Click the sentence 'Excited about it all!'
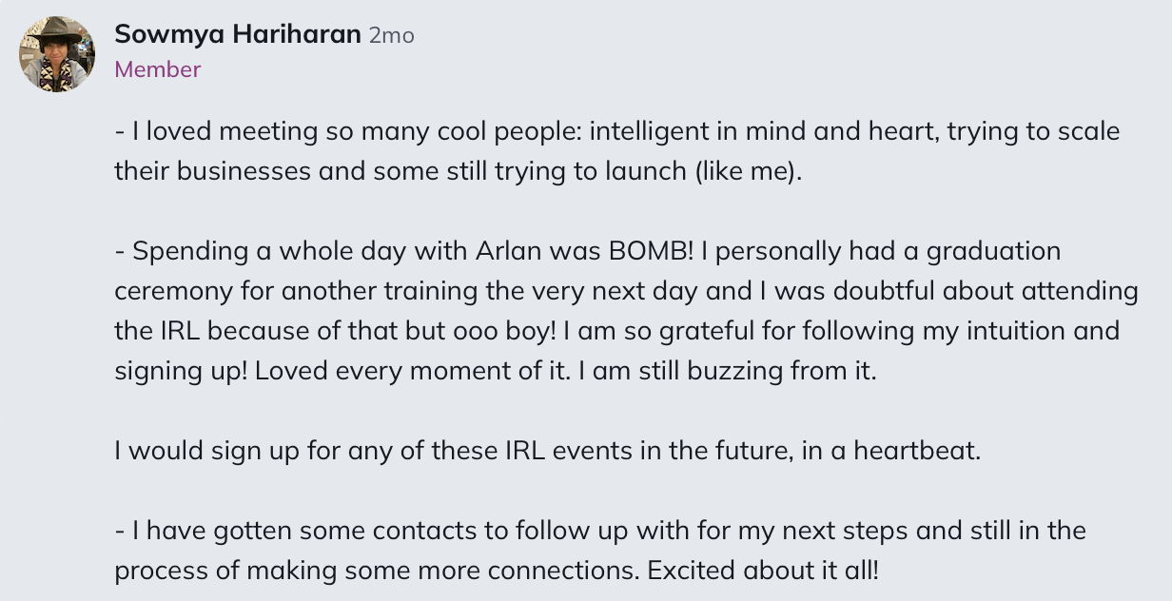 768,571
